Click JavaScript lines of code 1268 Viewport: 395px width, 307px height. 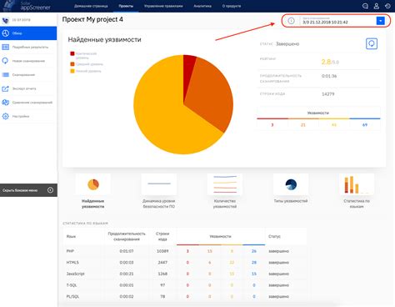[162, 274]
